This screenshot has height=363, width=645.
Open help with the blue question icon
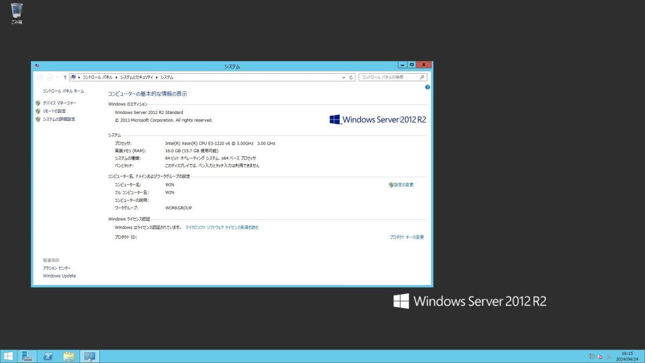[427, 87]
